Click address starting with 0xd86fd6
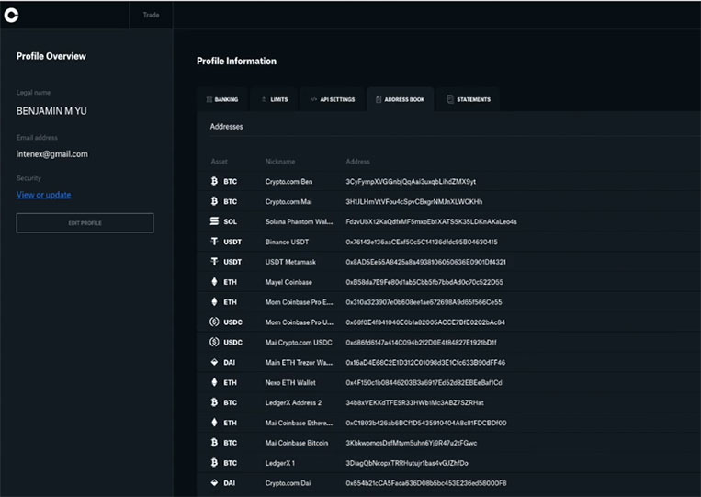The width and height of the screenshot is (701, 497). pyautogui.click(x=421, y=343)
